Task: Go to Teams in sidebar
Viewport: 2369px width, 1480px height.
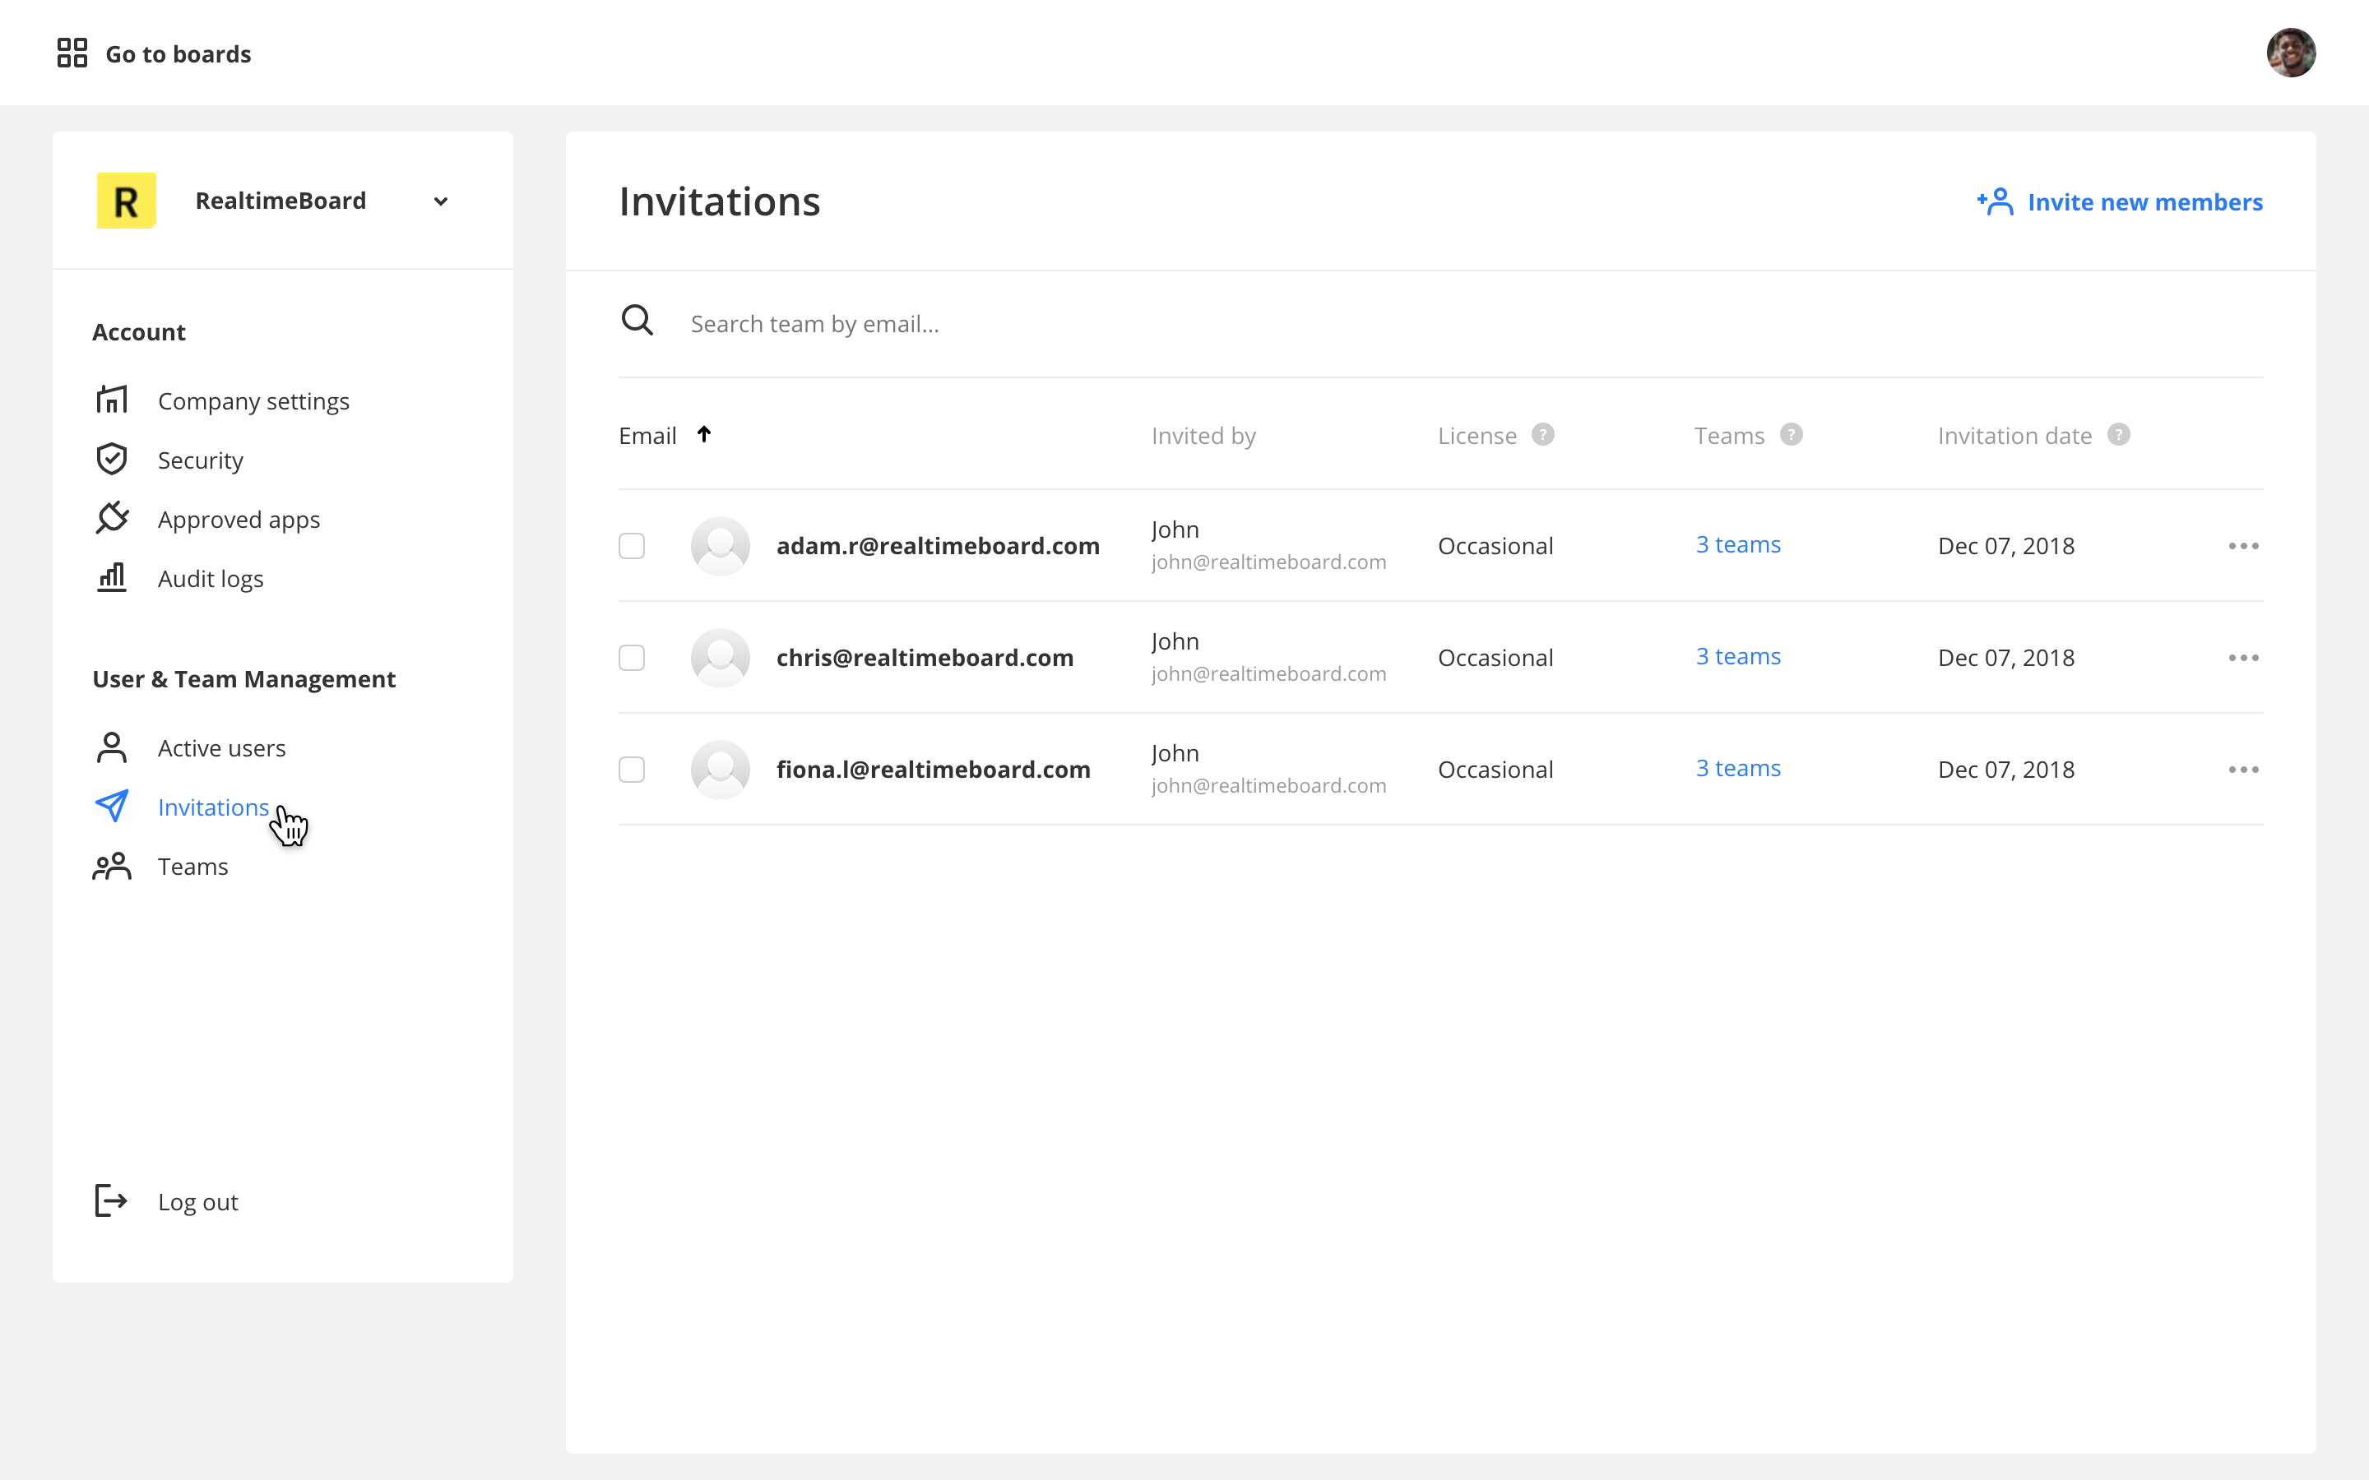Action: 192,867
